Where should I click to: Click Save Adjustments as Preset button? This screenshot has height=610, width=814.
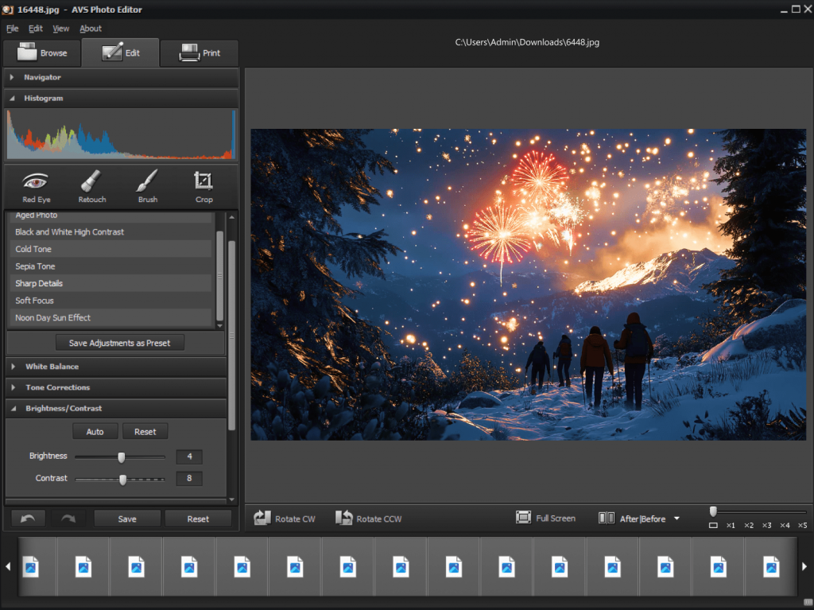(120, 343)
